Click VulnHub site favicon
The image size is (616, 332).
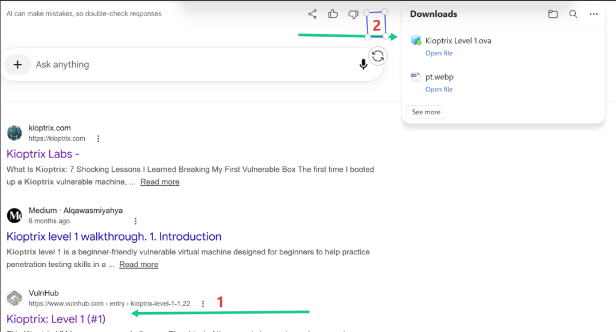14,298
